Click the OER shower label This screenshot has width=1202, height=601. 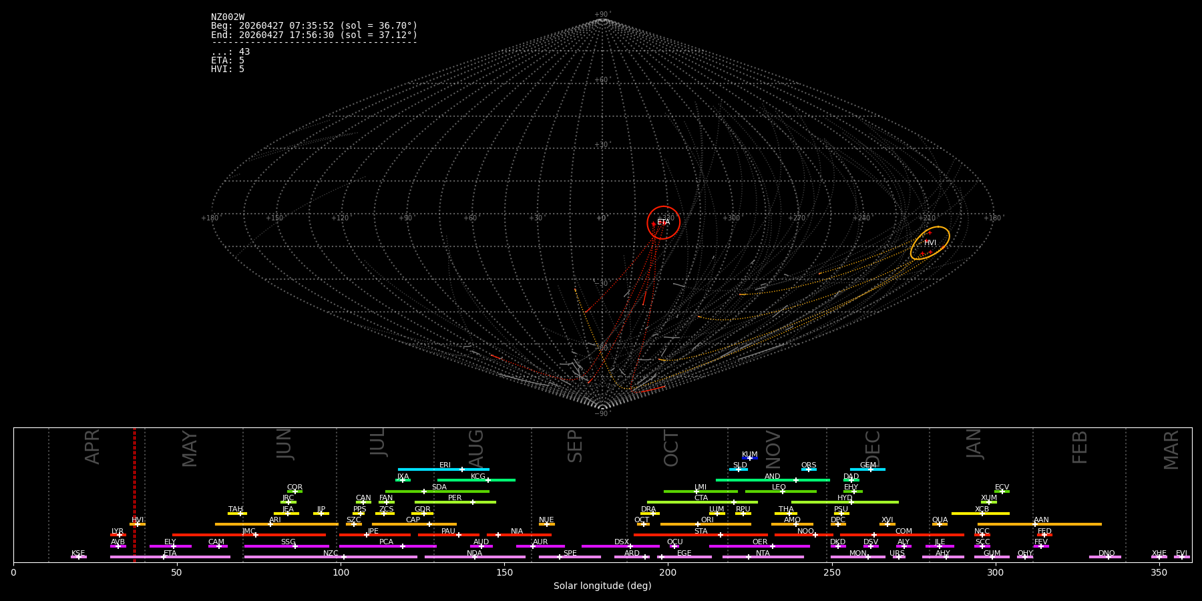(760, 542)
